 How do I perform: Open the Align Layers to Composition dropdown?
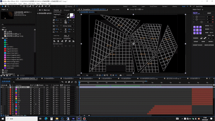[69, 39]
